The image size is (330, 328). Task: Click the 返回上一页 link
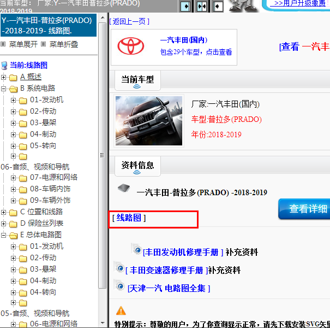click(x=129, y=21)
